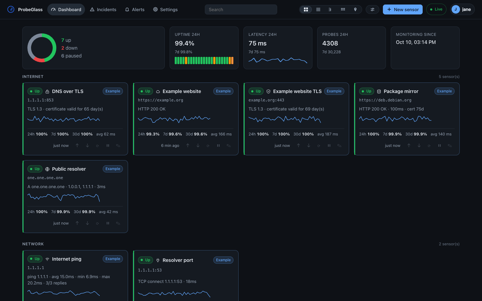The height and width of the screenshot is (301, 482).
Task: Switch to map pin view
Action: pos(355,10)
